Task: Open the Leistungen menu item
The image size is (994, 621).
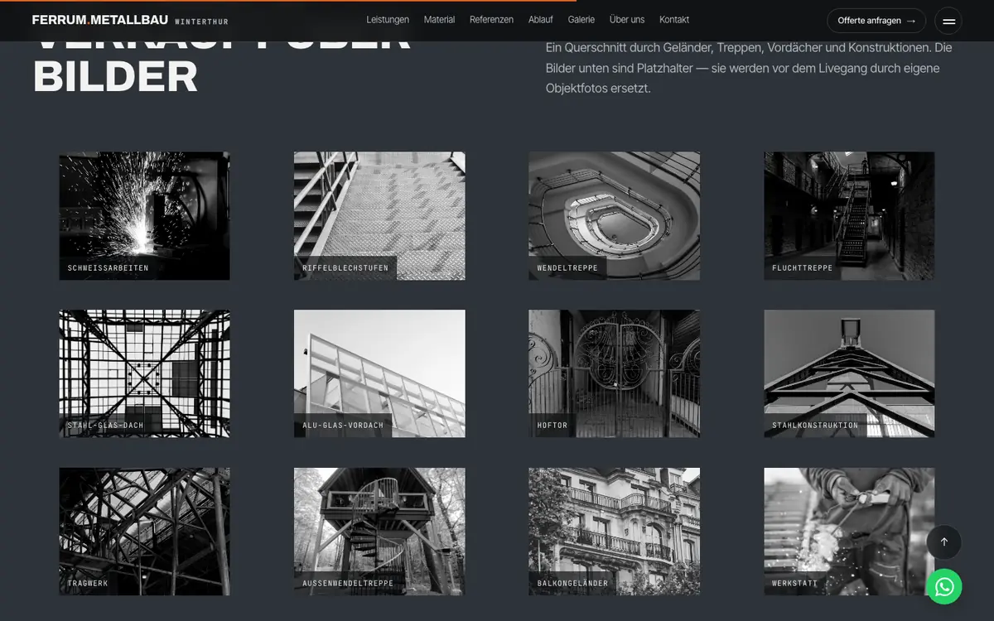Action: [388, 20]
